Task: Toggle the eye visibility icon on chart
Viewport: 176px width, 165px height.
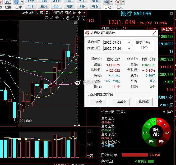Action: (x=57, y=18)
